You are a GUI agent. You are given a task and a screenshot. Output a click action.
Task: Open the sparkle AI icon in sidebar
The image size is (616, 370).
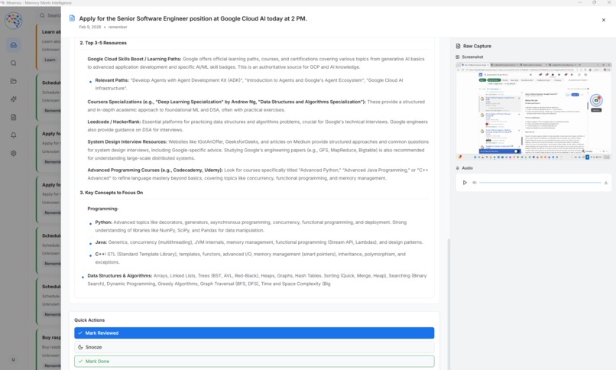pyautogui.click(x=13, y=99)
